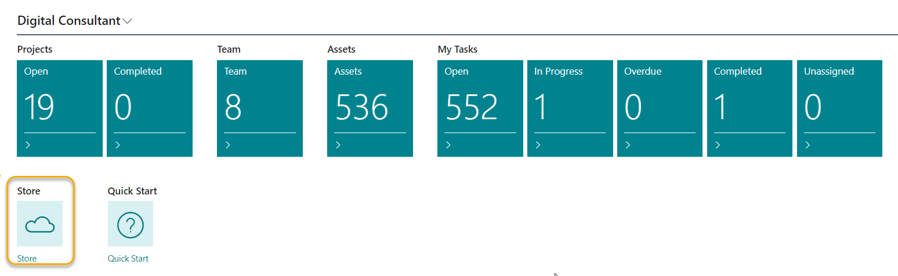This screenshot has height=276, width=898.
Task: Click the Quick Start question mark icon
Action: pos(131,224)
